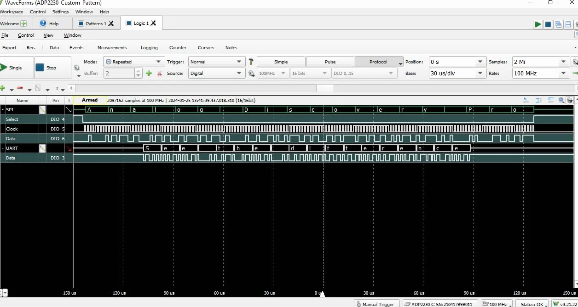Open the Cursors toolbar item

tap(206, 47)
